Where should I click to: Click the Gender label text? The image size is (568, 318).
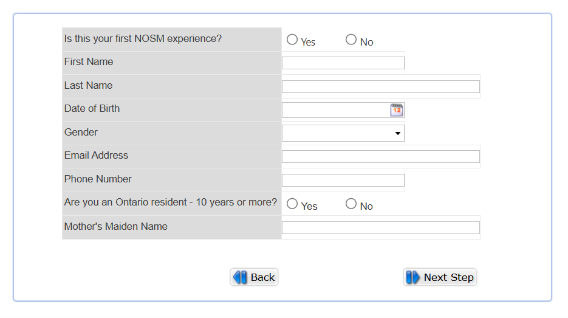81,132
